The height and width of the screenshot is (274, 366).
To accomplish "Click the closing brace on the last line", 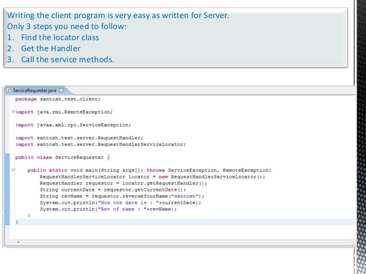I will pyautogui.click(x=17, y=221).
